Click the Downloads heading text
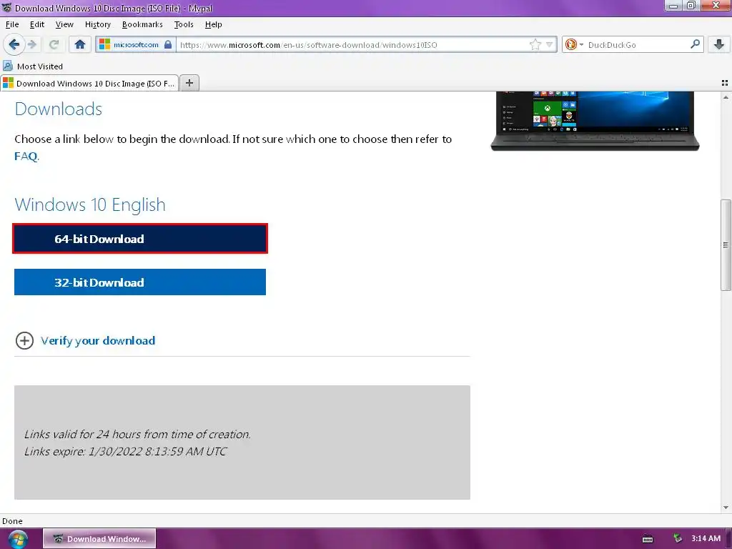This screenshot has width=732, height=549. pyautogui.click(x=59, y=109)
